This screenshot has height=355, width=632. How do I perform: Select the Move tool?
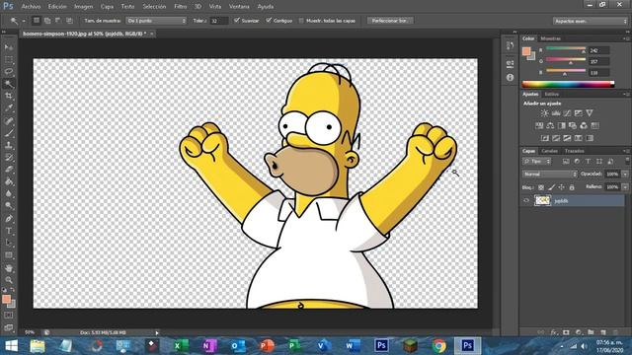pyautogui.click(x=9, y=47)
